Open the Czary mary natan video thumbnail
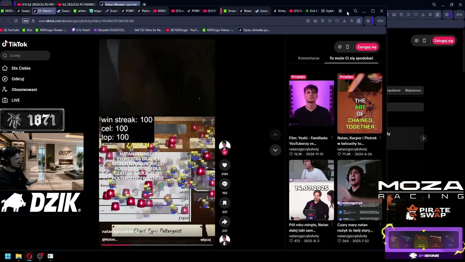 360,190
